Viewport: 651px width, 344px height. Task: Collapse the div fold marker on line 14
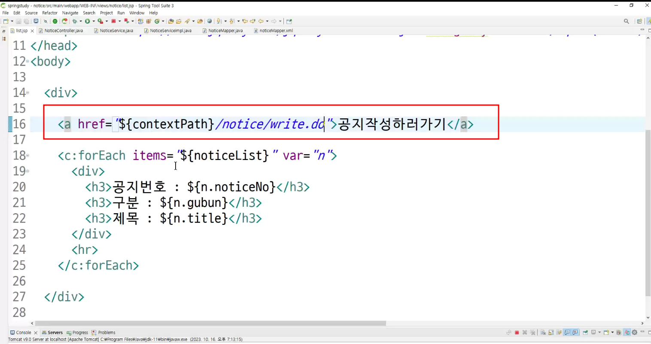[28, 93]
